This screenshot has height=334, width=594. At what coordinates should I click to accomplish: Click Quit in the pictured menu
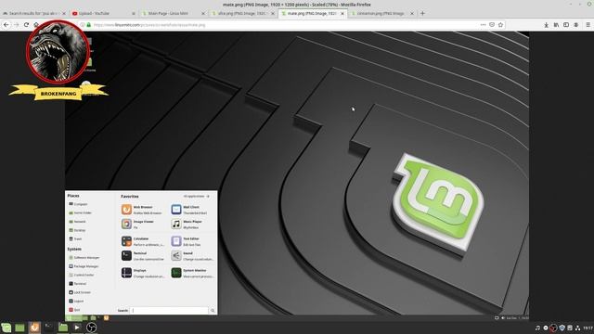(74, 310)
